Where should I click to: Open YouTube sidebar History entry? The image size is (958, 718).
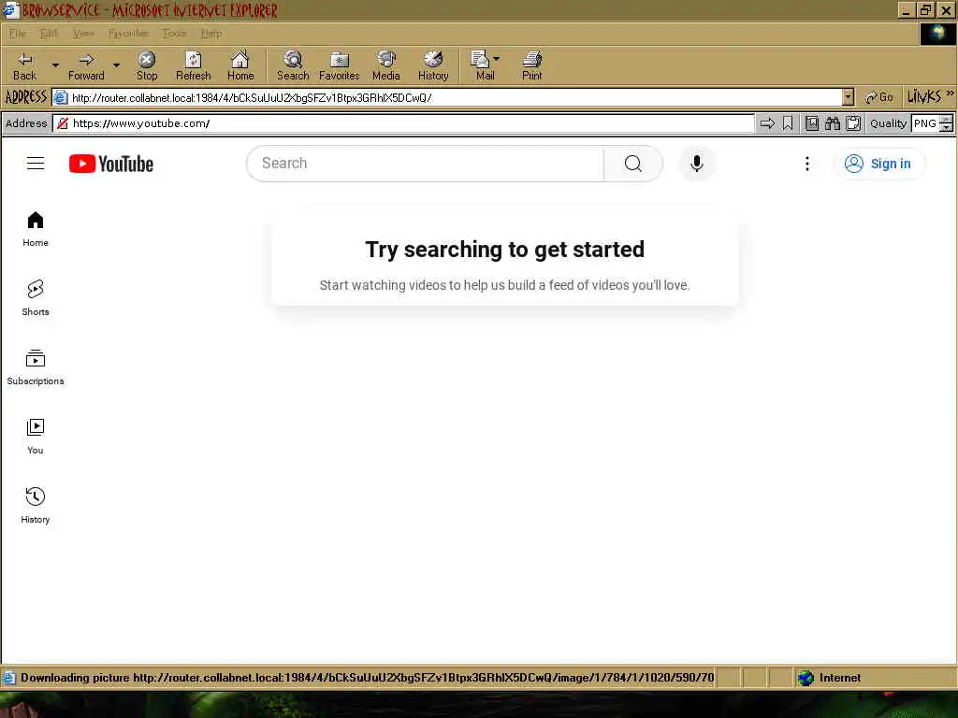point(36,505)
